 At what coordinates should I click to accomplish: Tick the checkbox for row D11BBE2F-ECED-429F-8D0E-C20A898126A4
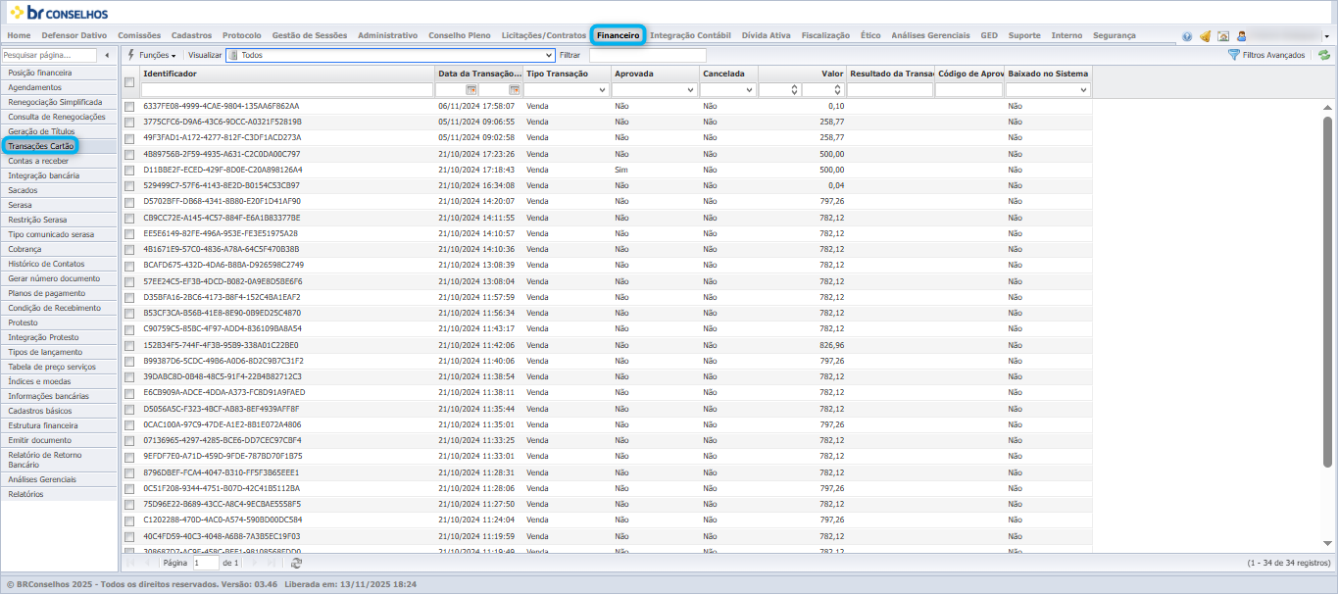129,170
